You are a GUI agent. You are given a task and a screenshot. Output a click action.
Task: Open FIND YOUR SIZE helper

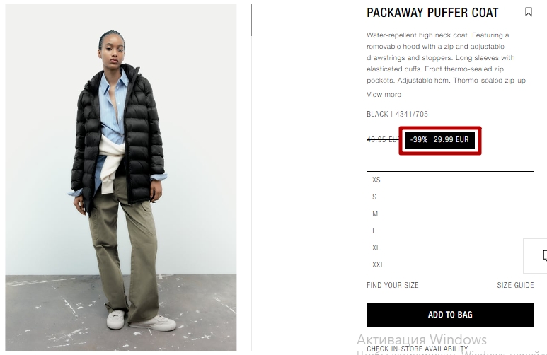(393, 285)
